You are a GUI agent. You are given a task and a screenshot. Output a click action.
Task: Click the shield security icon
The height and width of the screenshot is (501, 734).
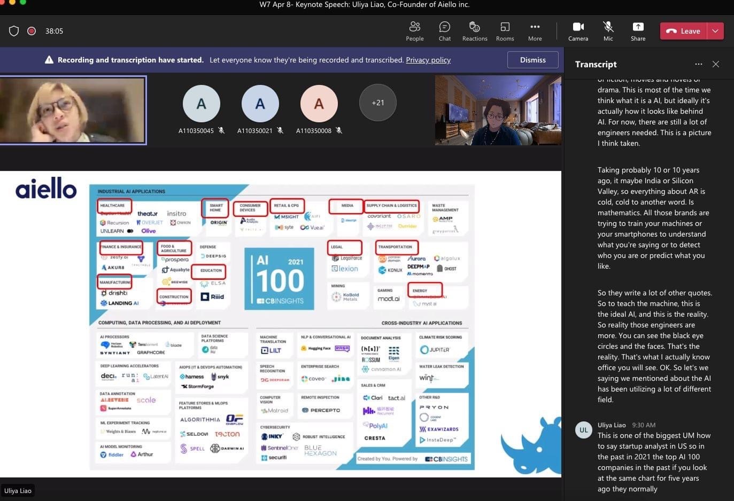(x=14, y=31)
